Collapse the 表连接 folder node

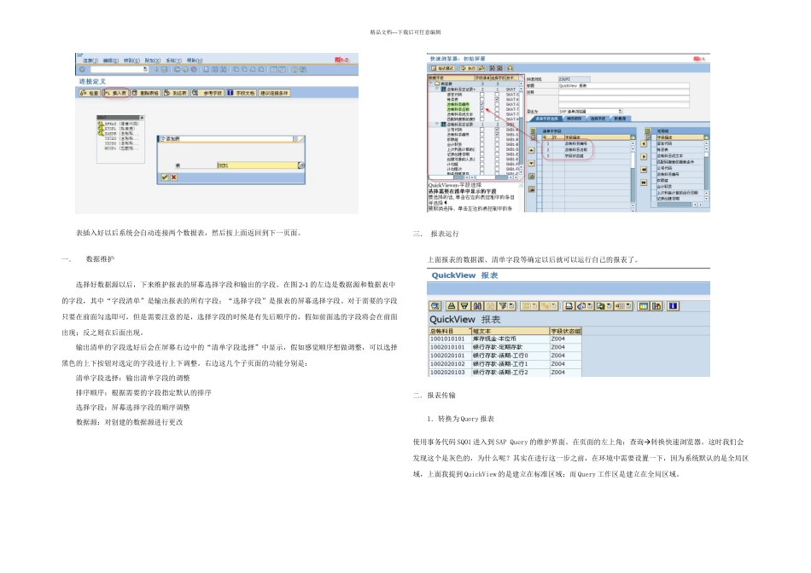(x=431, y=84)
